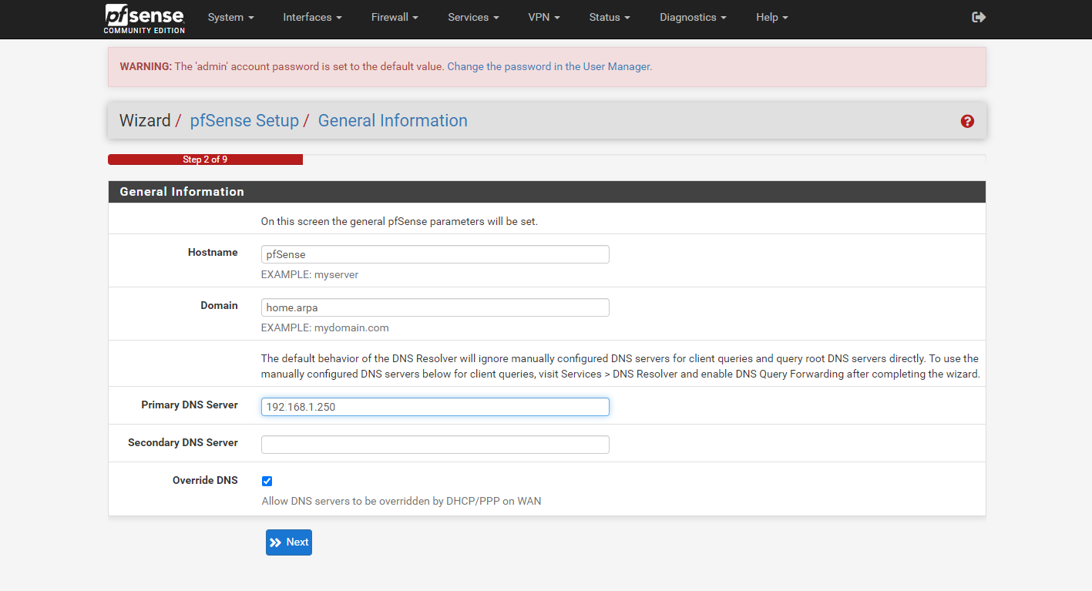Click the Wizard breadcrumb text
Image resolution: width=1092 pixels, height=591 pixels.
click(x=145, y=121)
